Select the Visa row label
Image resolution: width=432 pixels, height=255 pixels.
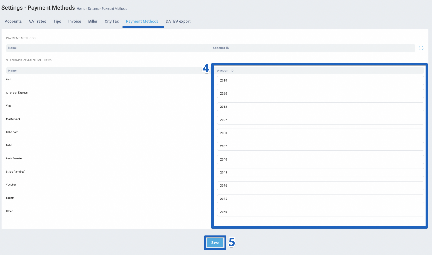(x=9, y=106)
